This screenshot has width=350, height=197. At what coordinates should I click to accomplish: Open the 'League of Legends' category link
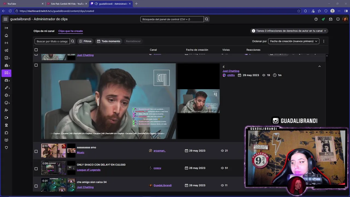[89, 170]
